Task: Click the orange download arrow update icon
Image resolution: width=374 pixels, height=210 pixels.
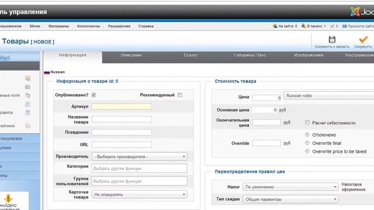Action: coord(8,198)
